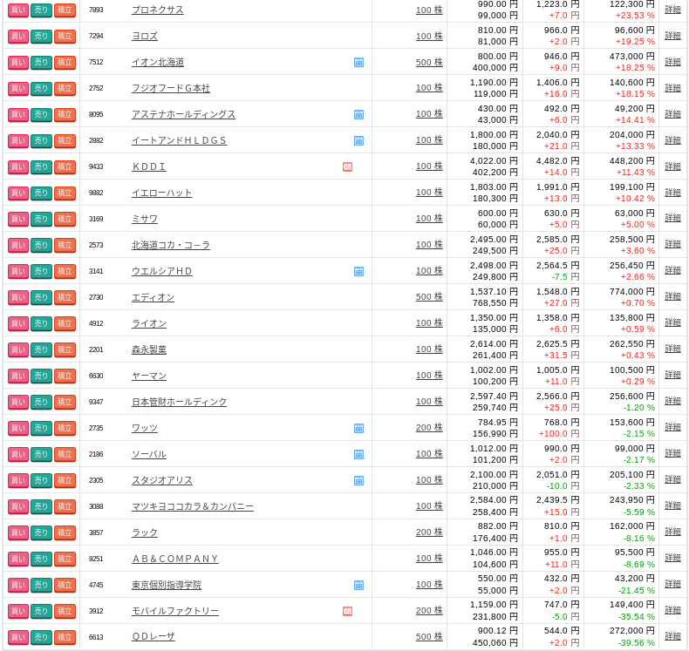Open the 森永製菓 stock link
Viewport: 689px width, 651px height.
pyautogui.click(x=149, y=349)
